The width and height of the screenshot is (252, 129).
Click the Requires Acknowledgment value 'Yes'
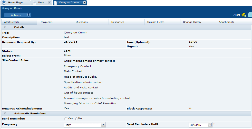tap(66, 108)
